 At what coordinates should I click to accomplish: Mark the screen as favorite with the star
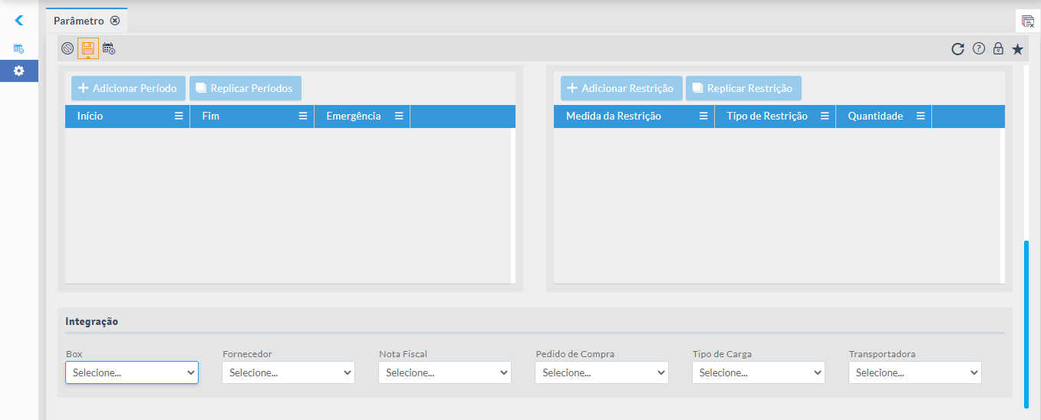1017,49
